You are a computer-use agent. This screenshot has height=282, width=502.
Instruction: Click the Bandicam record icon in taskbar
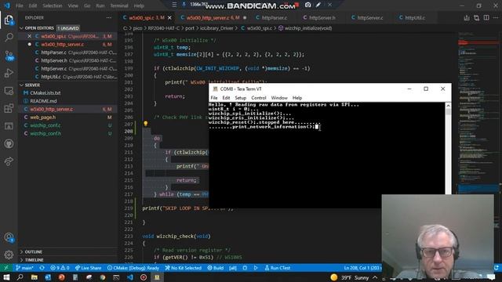click(x=144, y=277)
